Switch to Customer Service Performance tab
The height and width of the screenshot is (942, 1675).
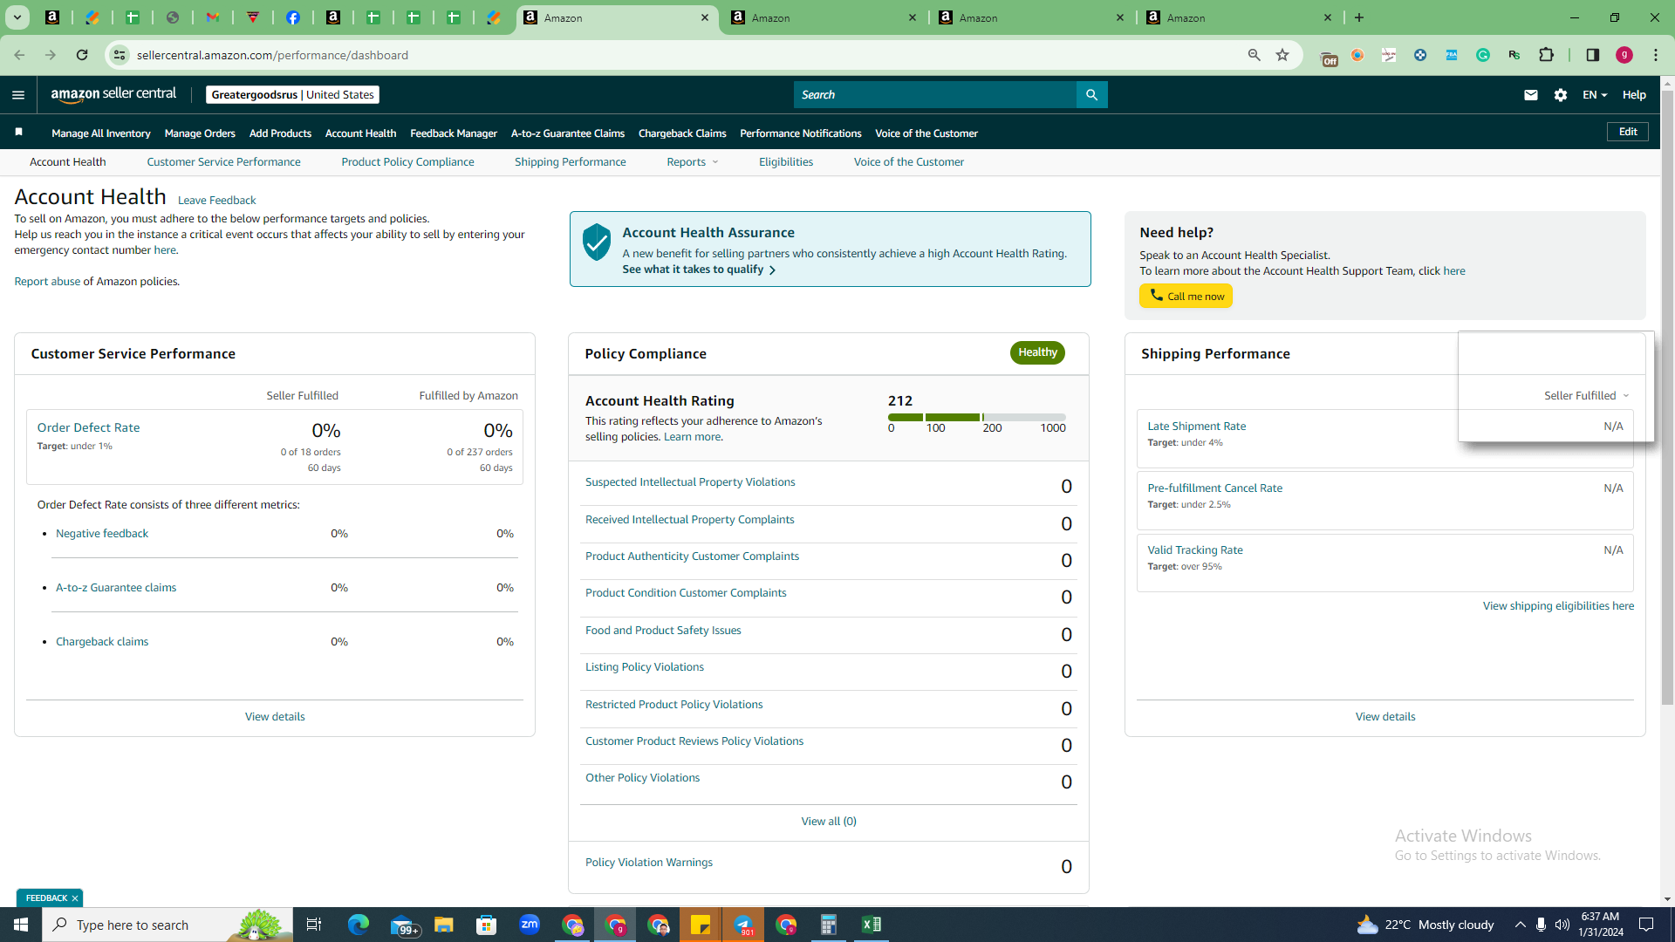(223, 162)
